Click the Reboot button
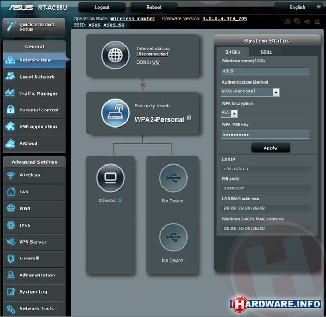The height and width of the screenshot is (317, 326). [154, 7]
